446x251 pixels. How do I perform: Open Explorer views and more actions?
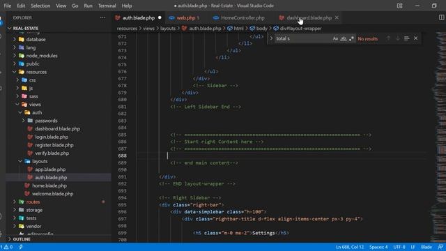[102, 17]
